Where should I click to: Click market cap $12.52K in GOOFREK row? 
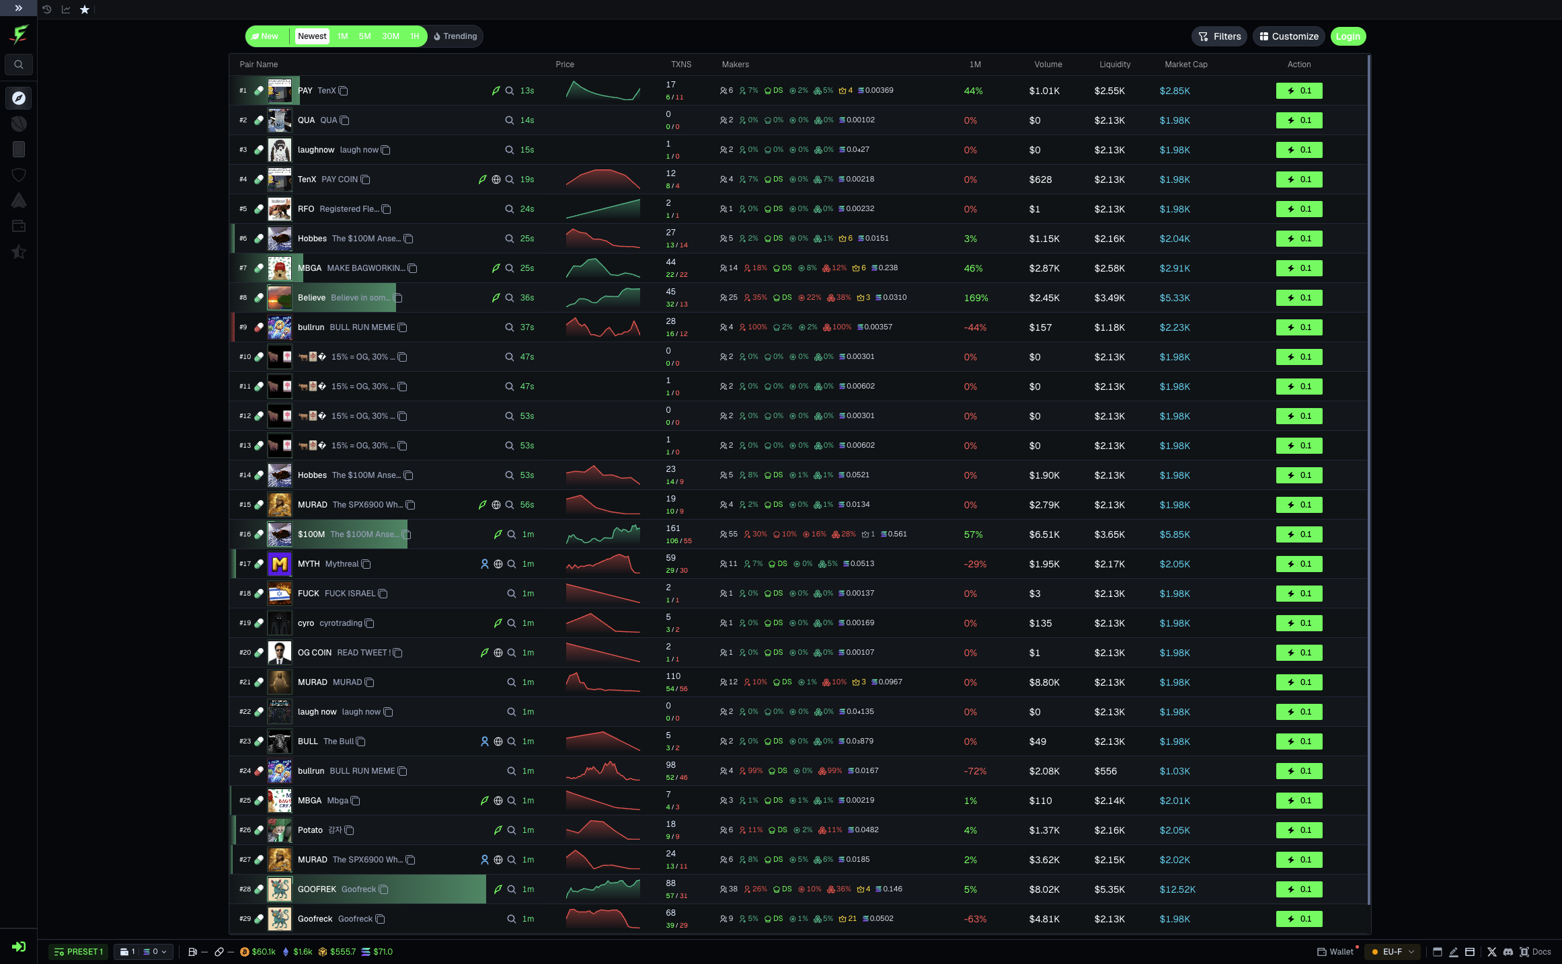click(x=1177, y=889)
